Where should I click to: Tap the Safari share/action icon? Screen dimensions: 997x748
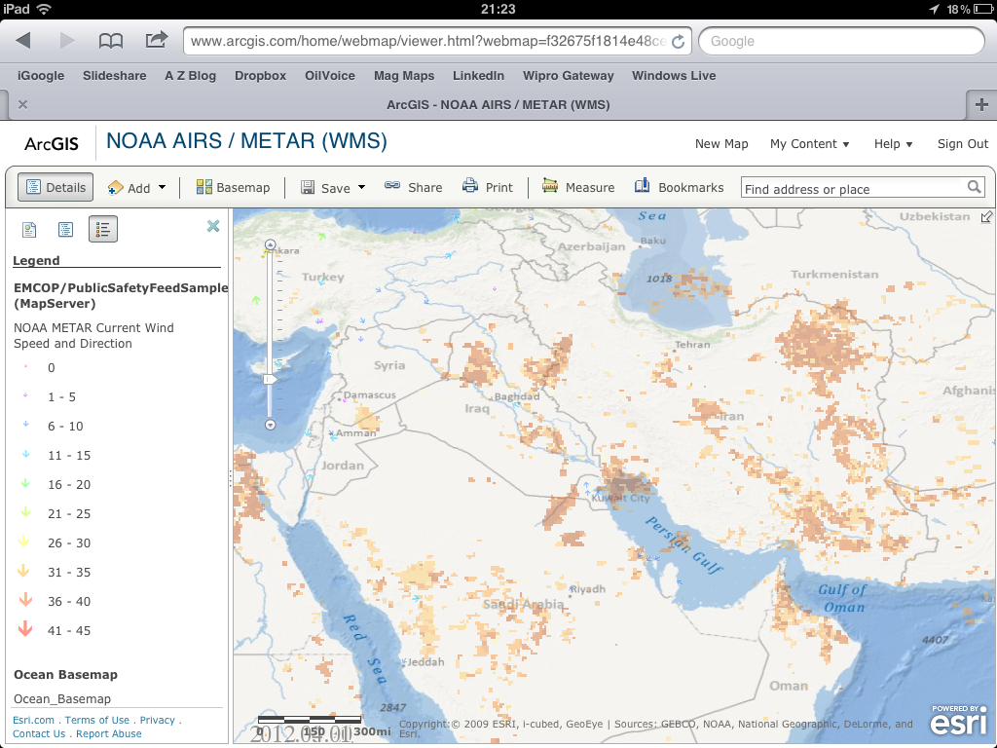tap(156, 40)
